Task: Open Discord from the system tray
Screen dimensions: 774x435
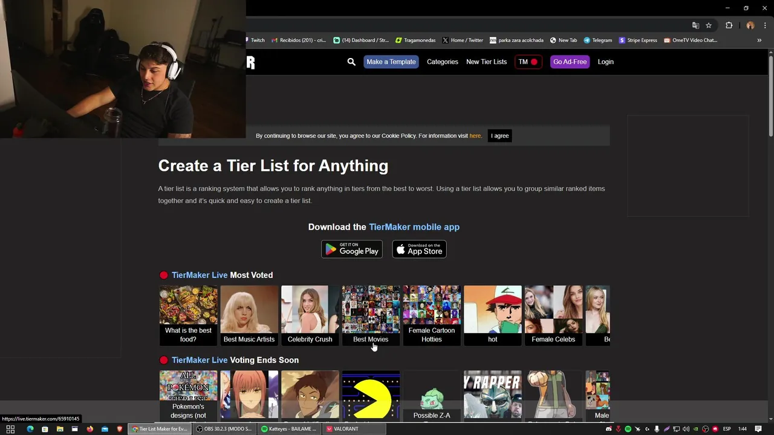Action: [x=609, y=429]
